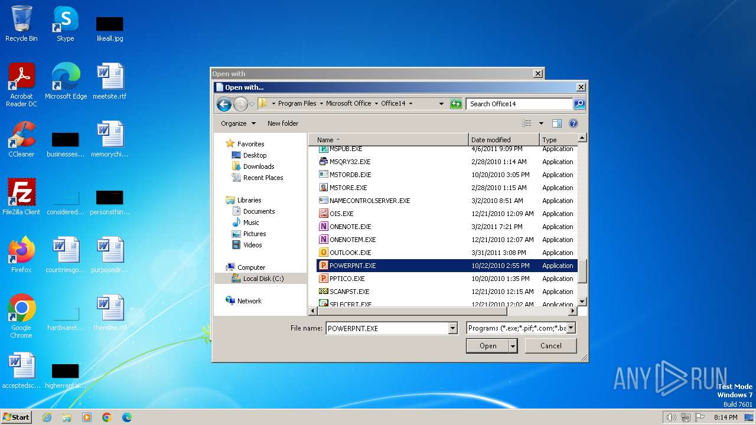Sort by the Date modified column header
756x425 pixels.
tap(504, 140)
